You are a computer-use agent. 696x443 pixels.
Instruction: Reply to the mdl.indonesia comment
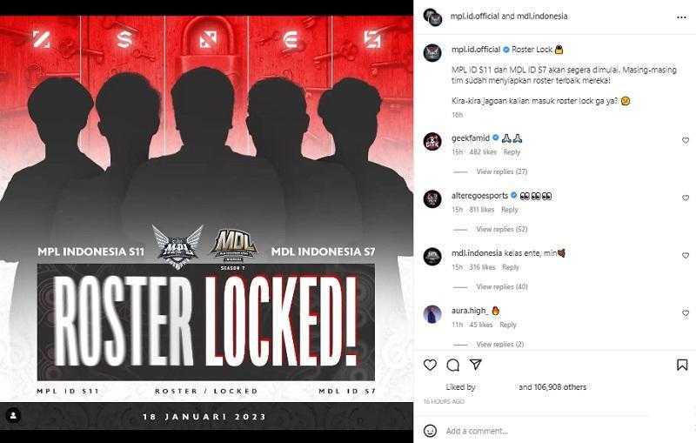[511, 267]
